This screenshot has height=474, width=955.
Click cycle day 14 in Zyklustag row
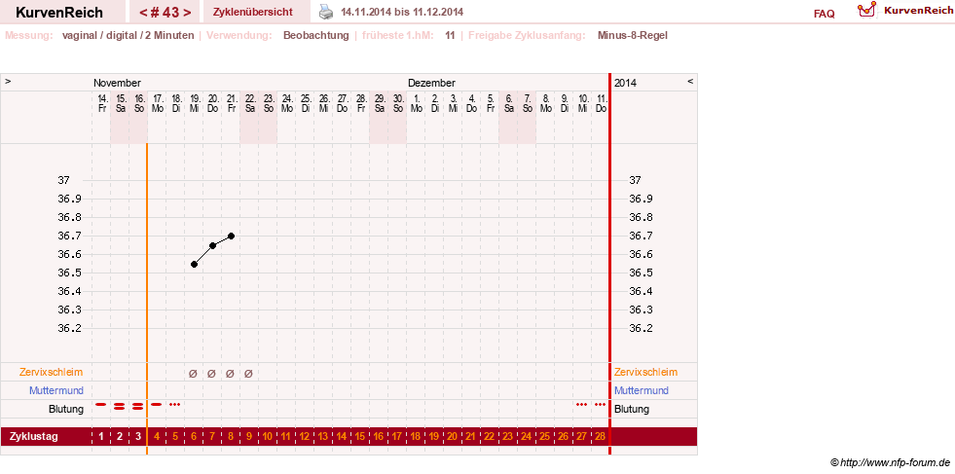click(342, 436)
